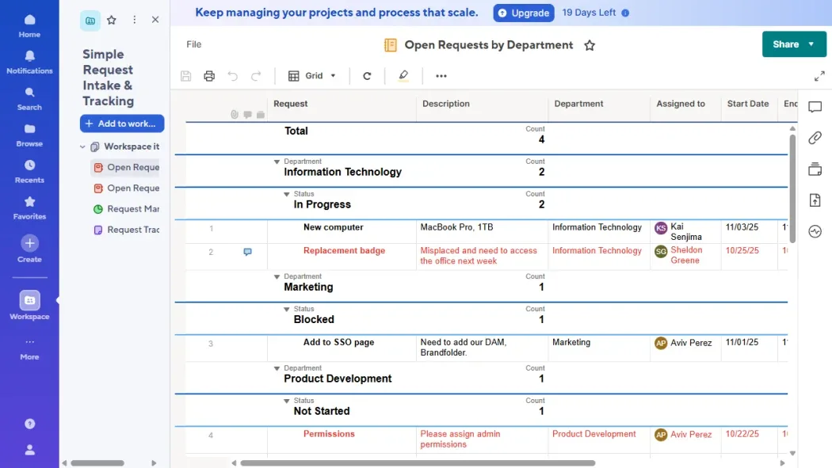Collapse the Workspace it tree node

click(82, 146)
